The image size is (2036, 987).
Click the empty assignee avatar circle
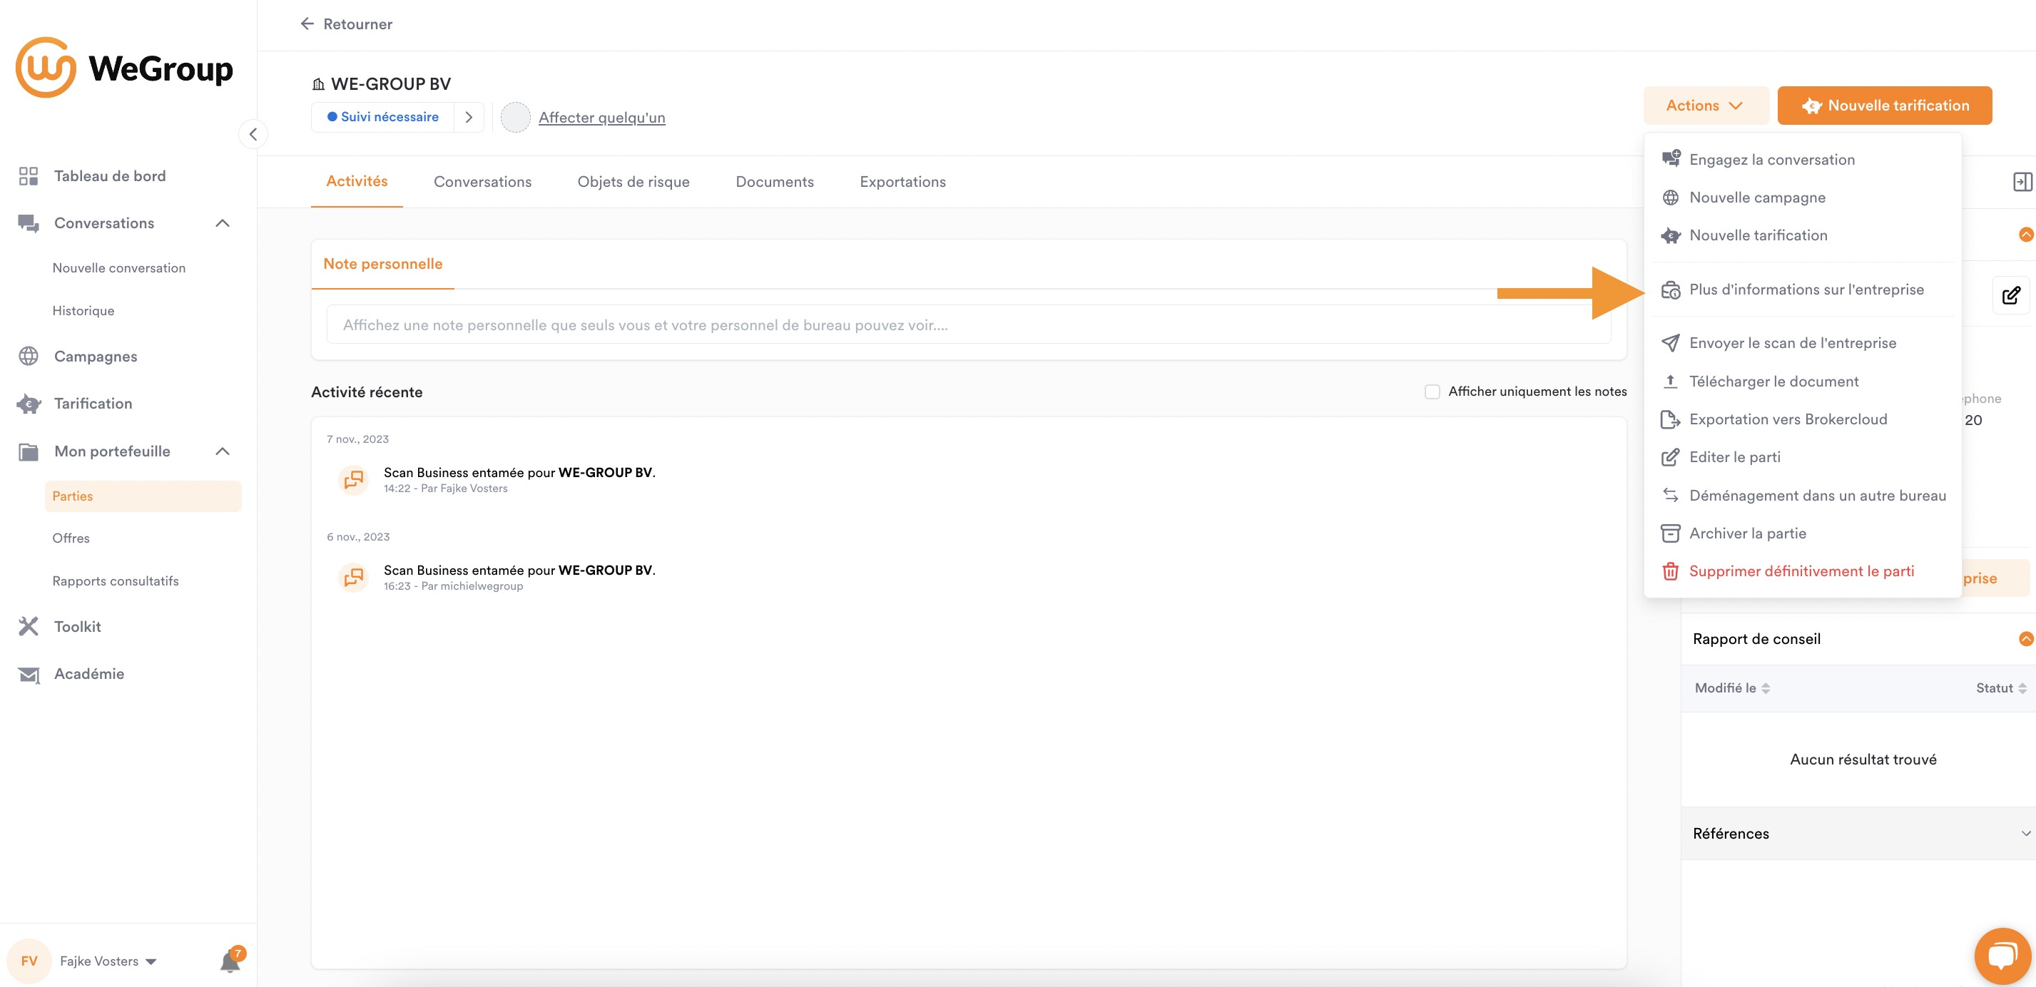point(515,117)
